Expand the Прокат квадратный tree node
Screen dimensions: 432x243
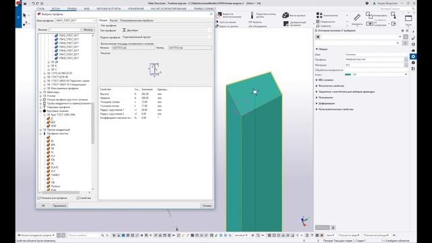(40, 130)
